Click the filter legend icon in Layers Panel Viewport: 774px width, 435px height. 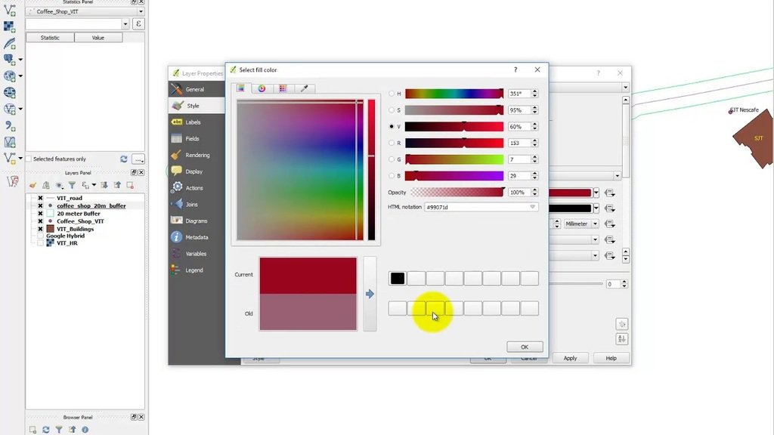click(72, 186)
